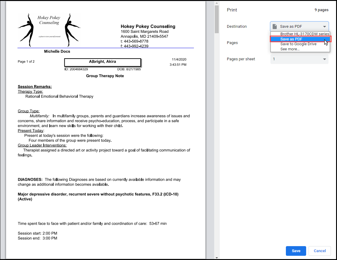
Task: Click the 9 pages count label
Action: pyautogui.click(x=321, y=10)
